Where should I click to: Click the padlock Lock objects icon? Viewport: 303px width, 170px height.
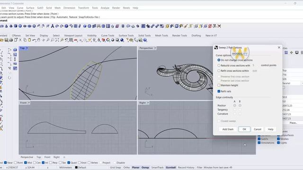[99, 40]
